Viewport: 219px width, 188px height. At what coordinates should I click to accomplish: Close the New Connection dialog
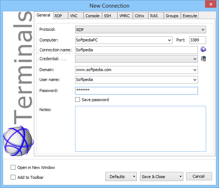tap(211, 4)
